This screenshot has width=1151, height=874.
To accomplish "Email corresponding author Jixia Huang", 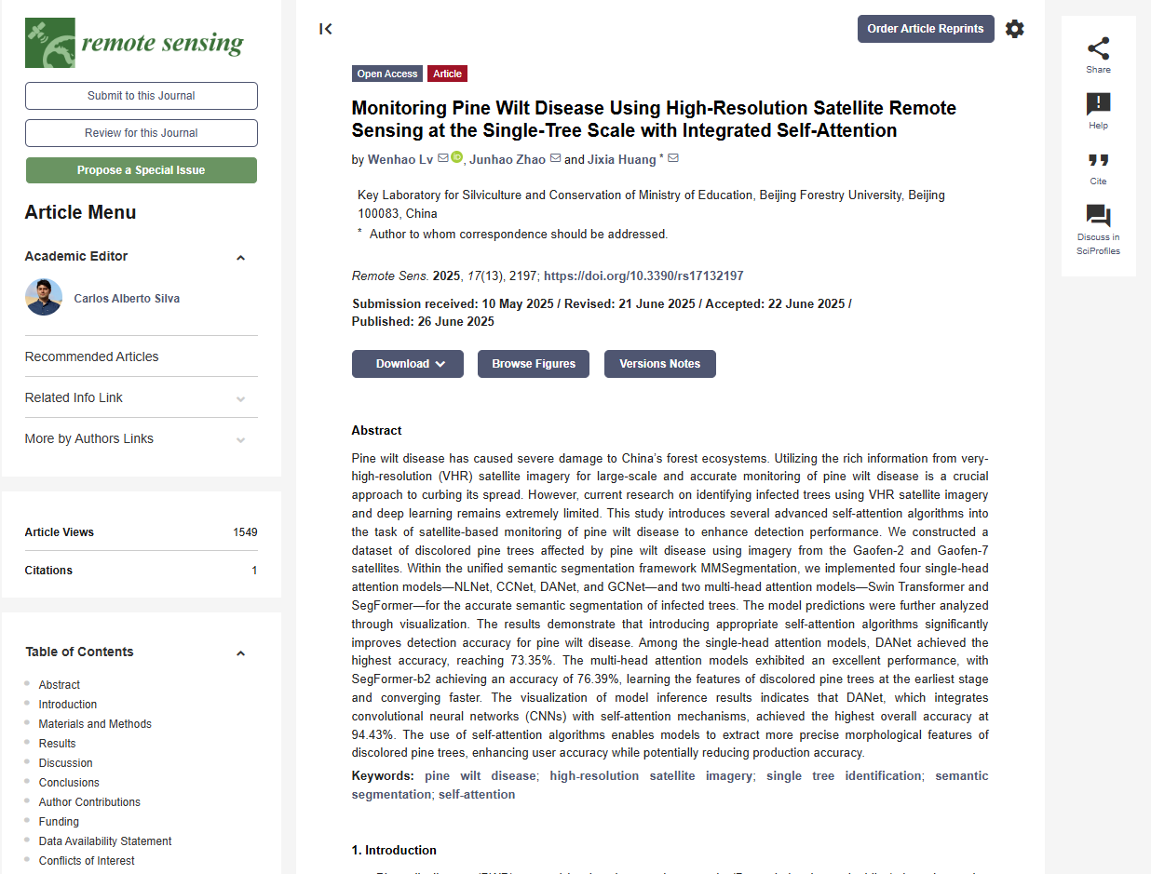I will pyautogui.click(x=674, y=158).
